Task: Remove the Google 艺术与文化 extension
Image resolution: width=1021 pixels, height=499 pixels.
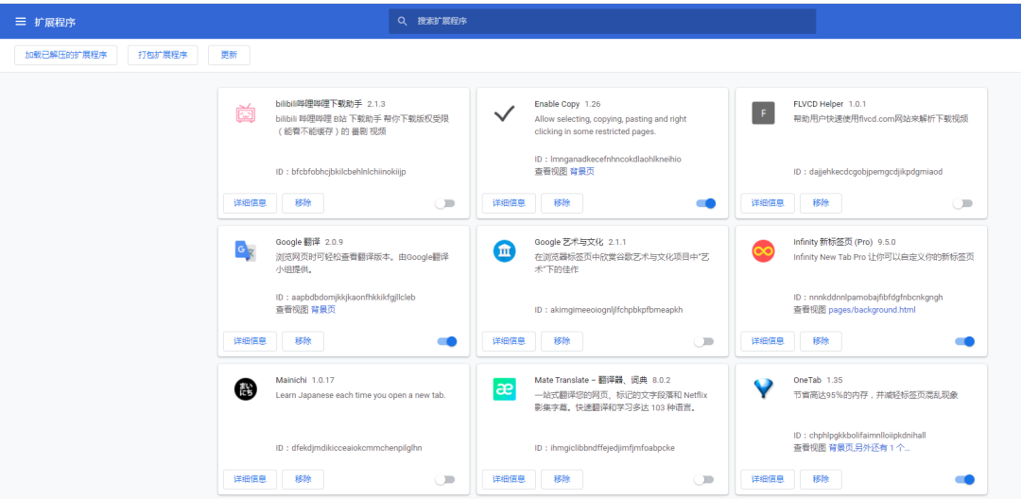Action: pyautogui.click(x=562, y=341)
